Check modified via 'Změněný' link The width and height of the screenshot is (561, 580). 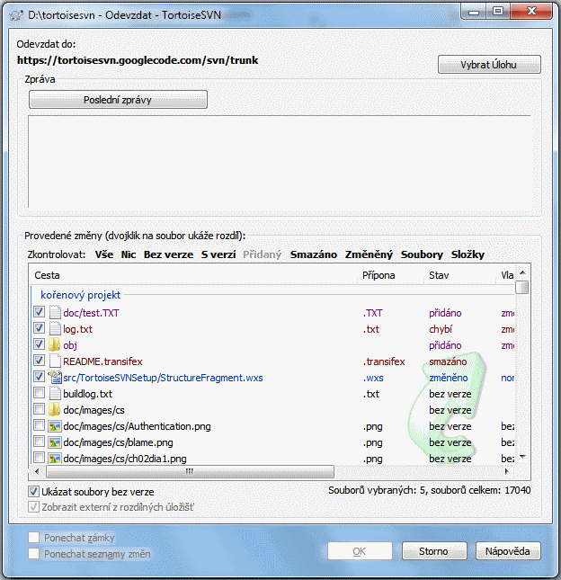tap(369, 254)
